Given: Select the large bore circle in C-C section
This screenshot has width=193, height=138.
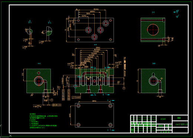Looking at the screenshot, I should (x=153, y=30).
